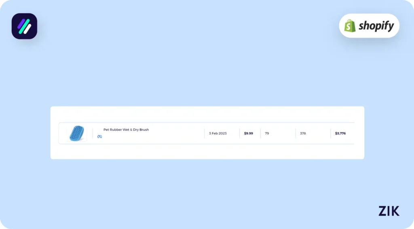Click the purple stripe in the app logo
Viewport: 414px width, 229px height.
(21, 24)
